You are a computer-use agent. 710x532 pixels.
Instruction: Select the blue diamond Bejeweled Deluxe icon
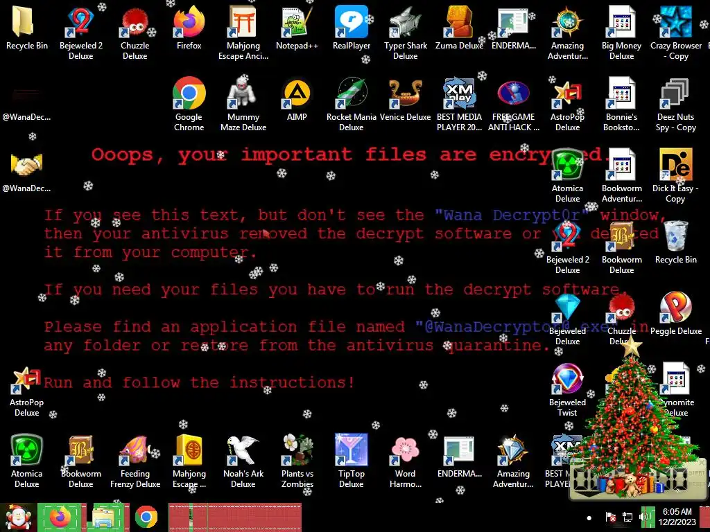pyautogui.click(x=567, y=319)
